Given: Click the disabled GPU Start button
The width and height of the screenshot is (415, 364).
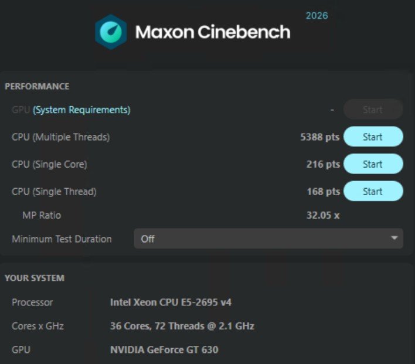Looking at the screenshot, I should pyautogui.click(x=373, y=110).
